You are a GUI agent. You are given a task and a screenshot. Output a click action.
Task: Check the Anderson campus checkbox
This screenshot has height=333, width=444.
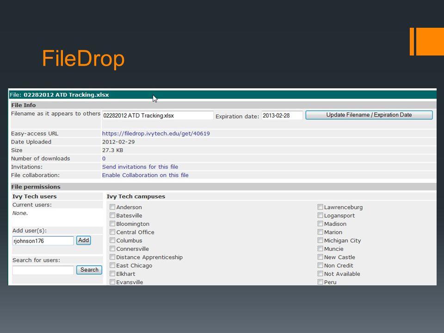112,207
